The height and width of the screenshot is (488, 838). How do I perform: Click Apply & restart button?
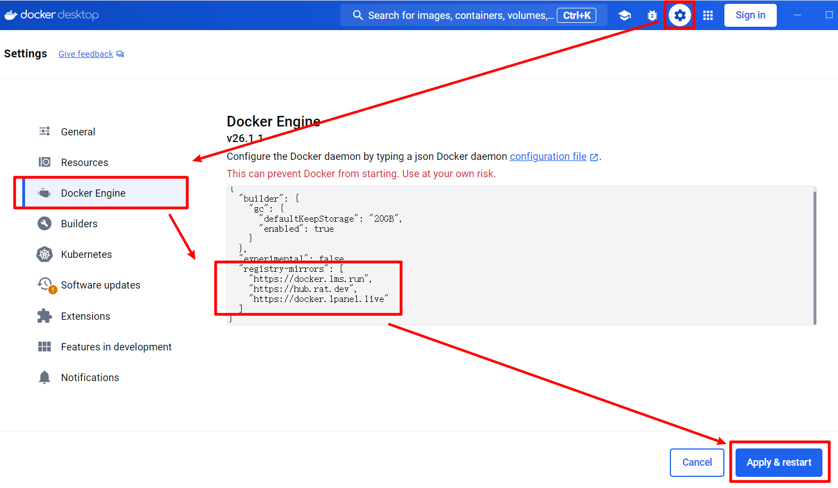tap(779, 462)
